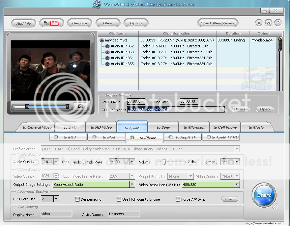Open the Video Frame Rate dropdown
This screenshot has height=226, width=290.
tap(132, 176)
